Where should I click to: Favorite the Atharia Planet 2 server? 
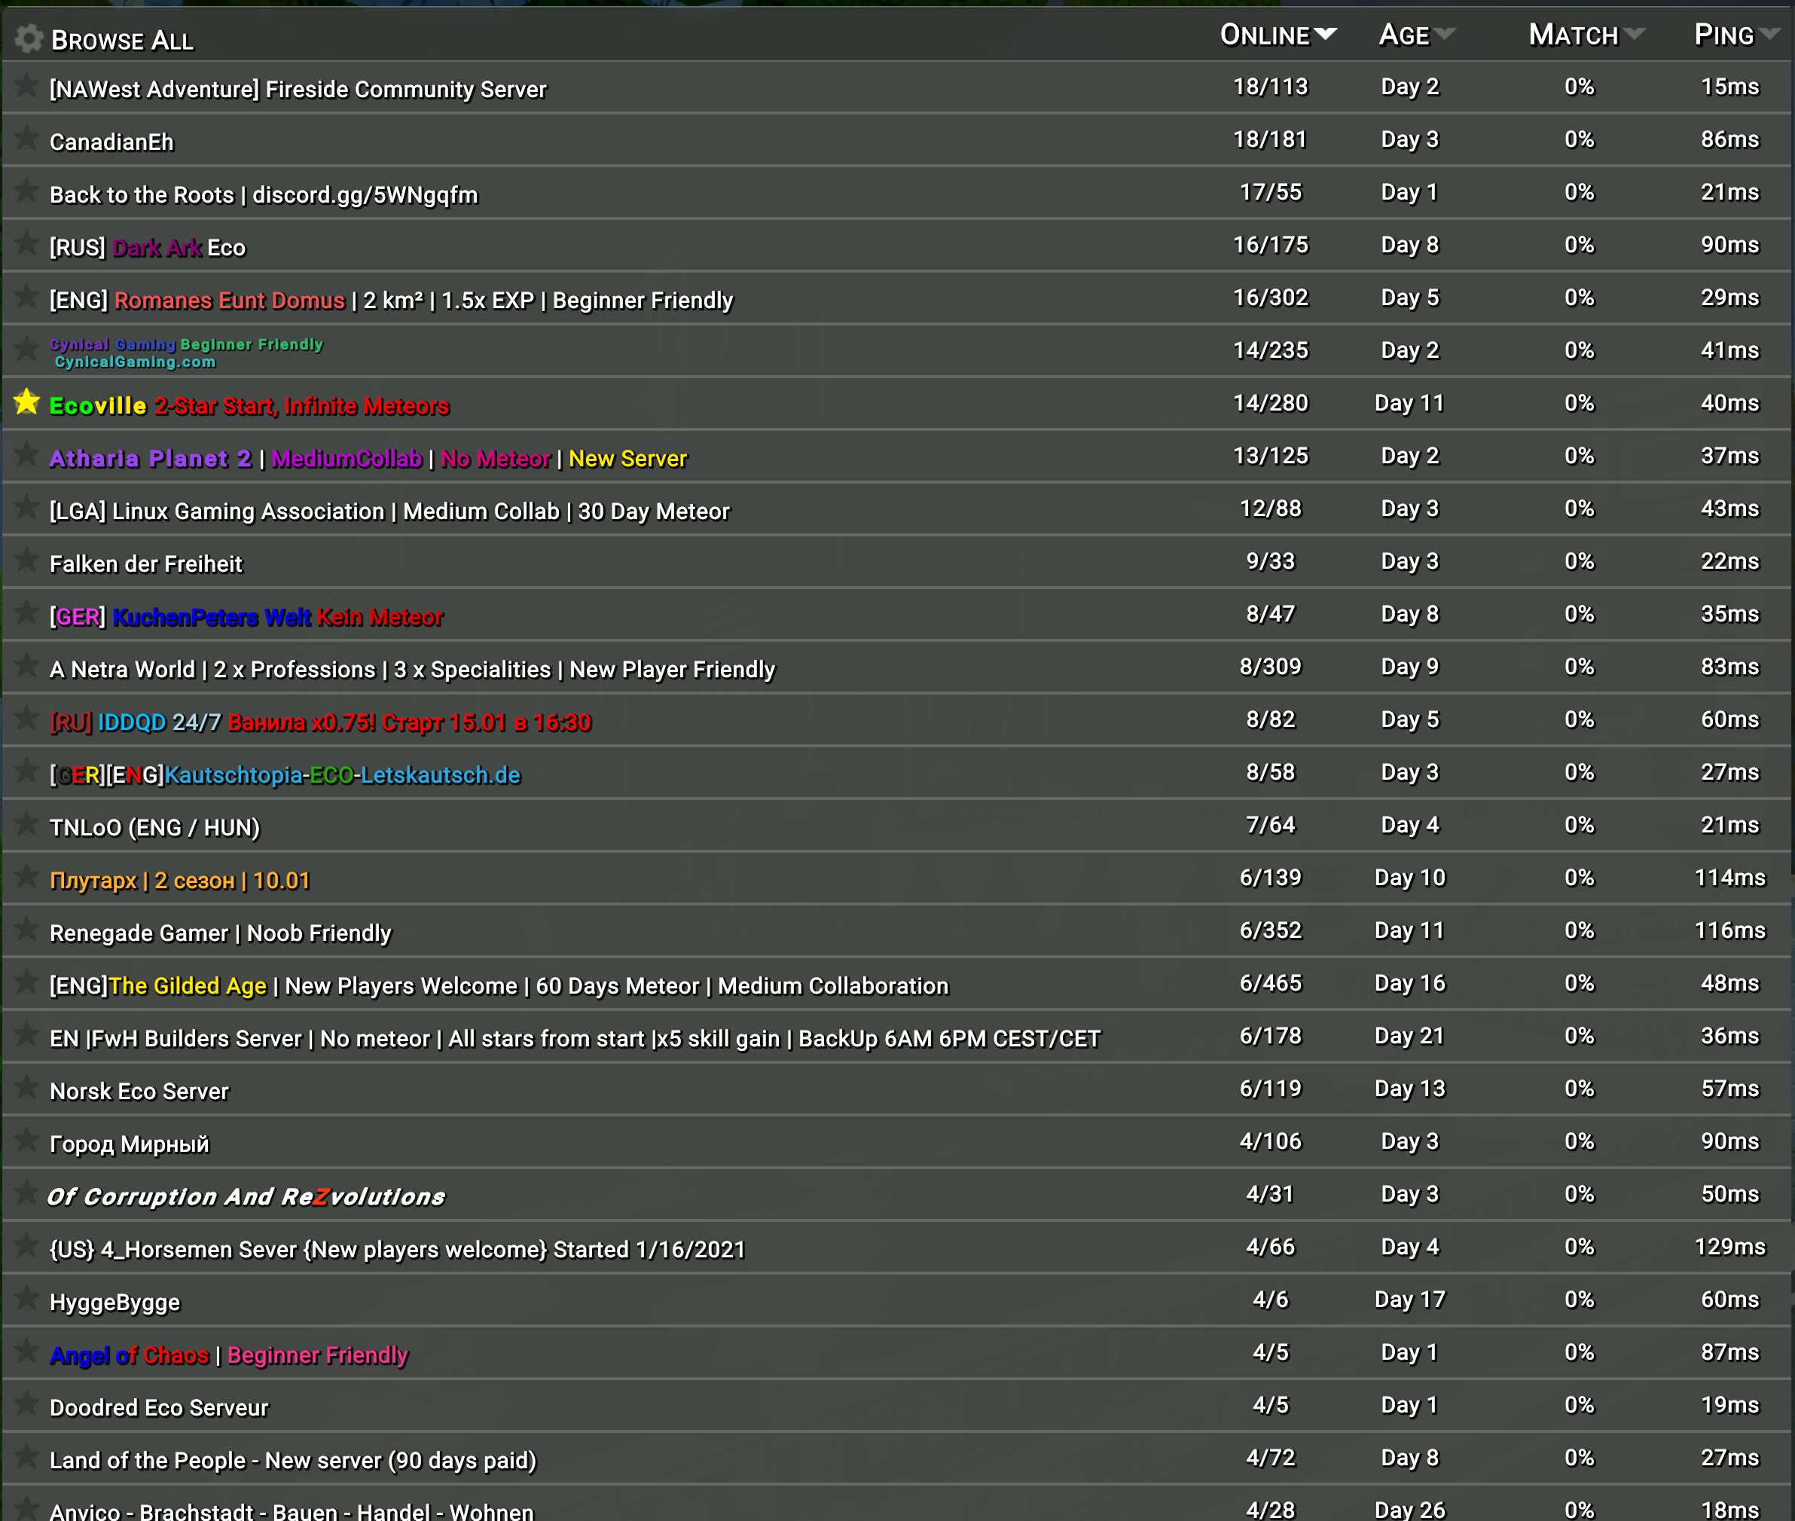click(26, 456)
